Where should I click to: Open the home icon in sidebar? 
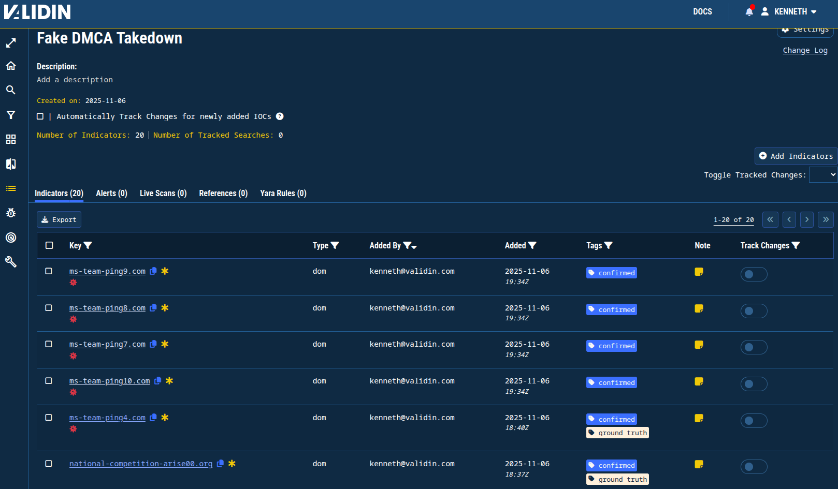point(11,66)
